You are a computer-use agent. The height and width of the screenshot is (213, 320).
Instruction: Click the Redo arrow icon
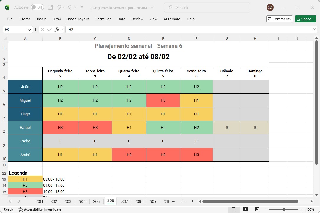[x=70, y=7]
